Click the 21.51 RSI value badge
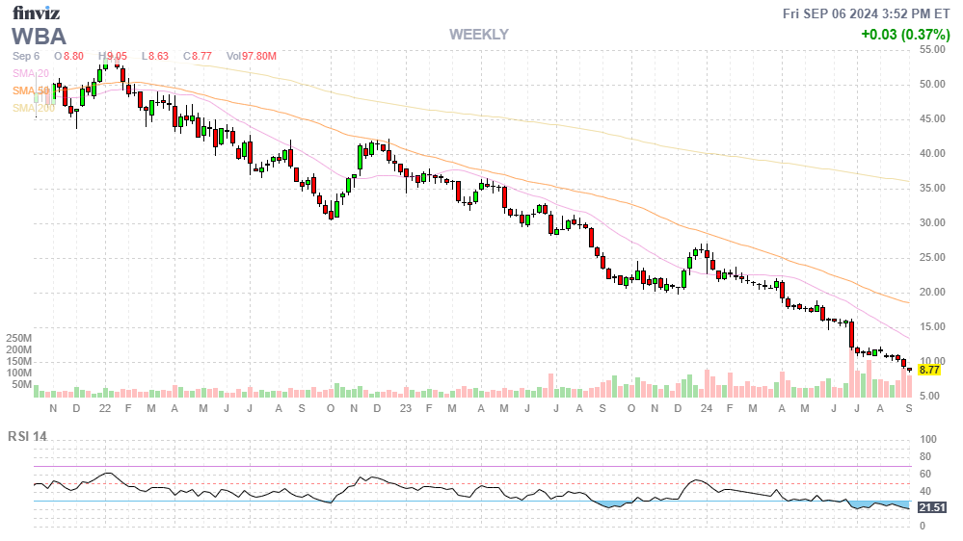Viewport: 963px width, 541px height. [x=932, y=507]
